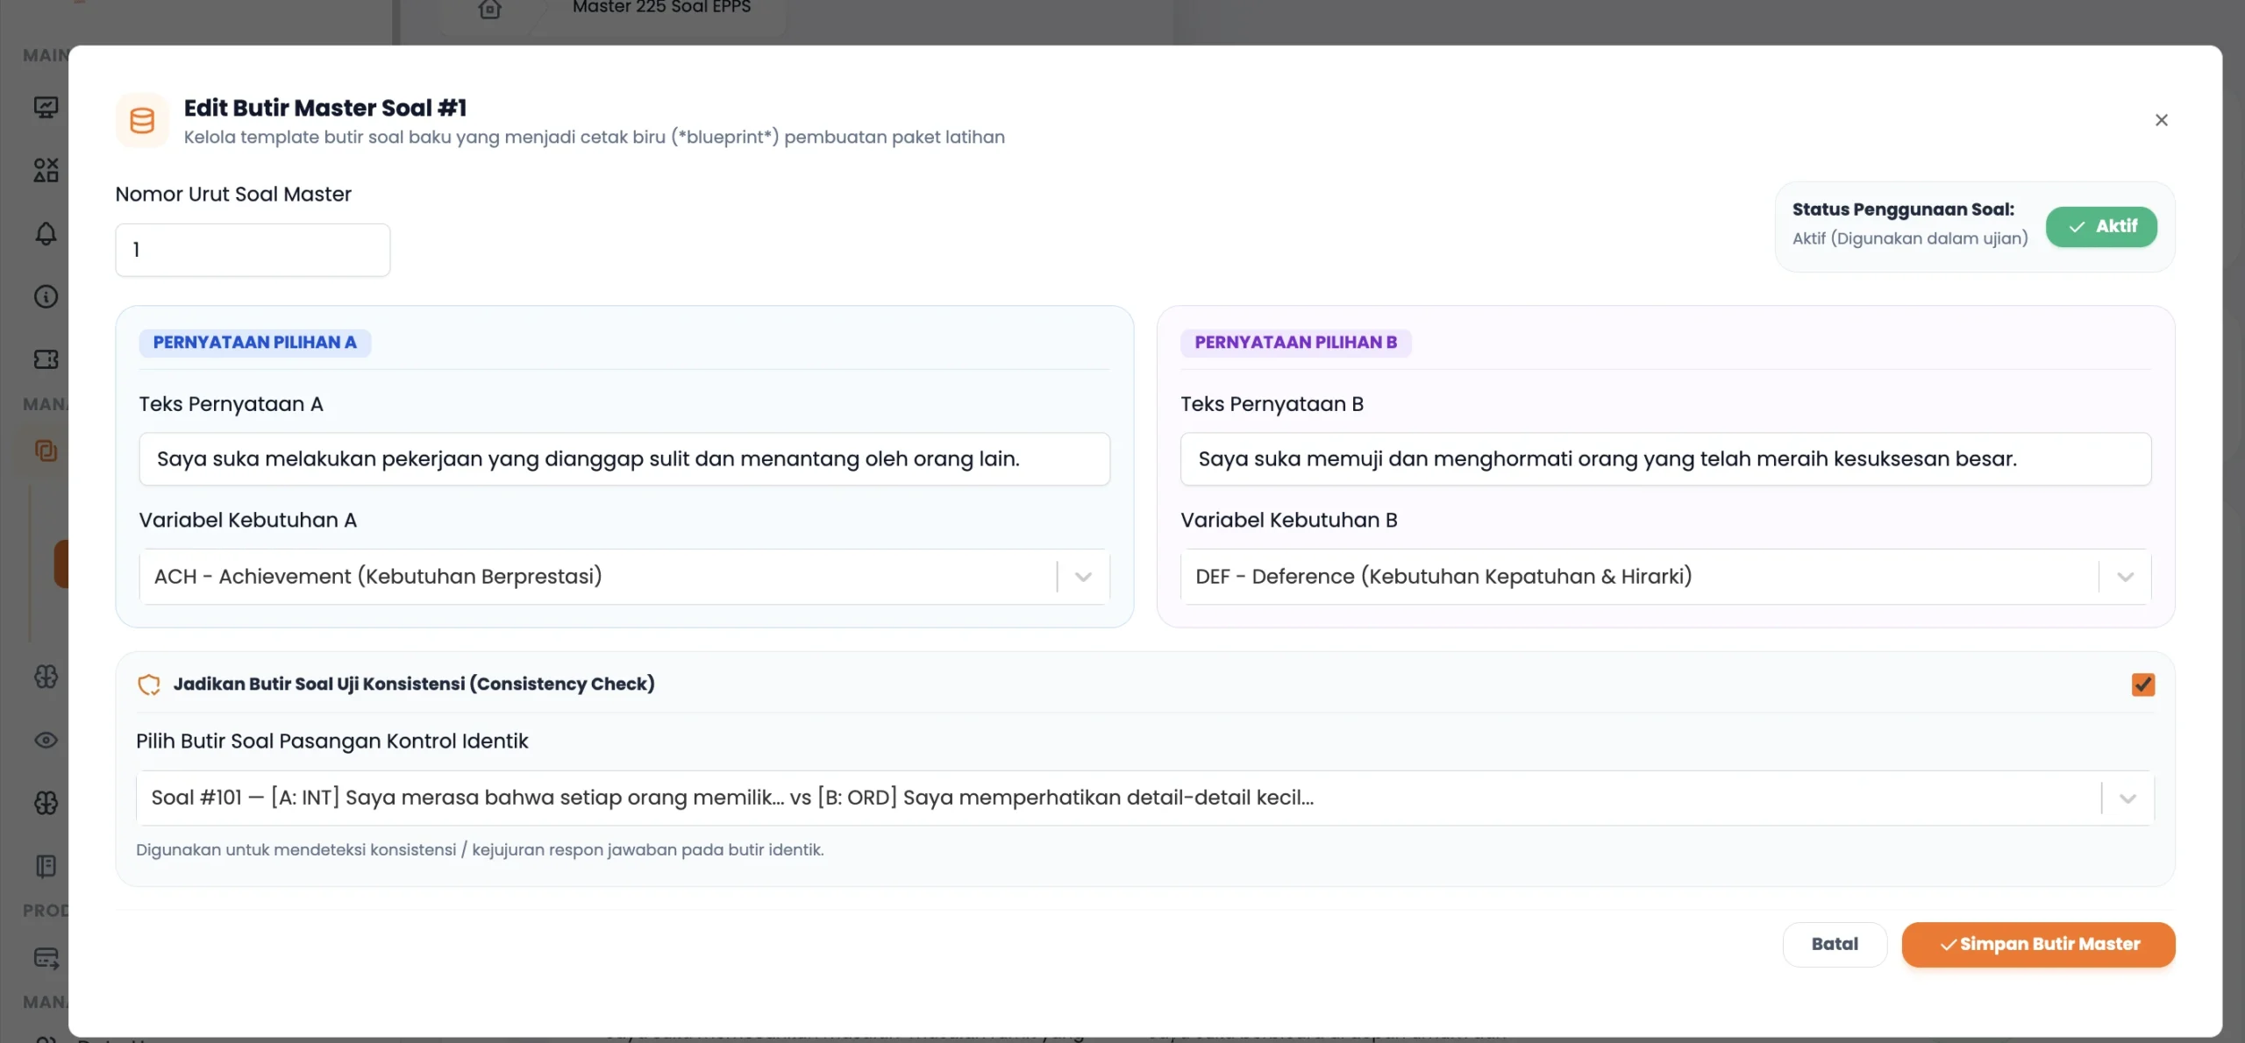Open the shapes grid icon in sidebar

[x=46, y=170]
